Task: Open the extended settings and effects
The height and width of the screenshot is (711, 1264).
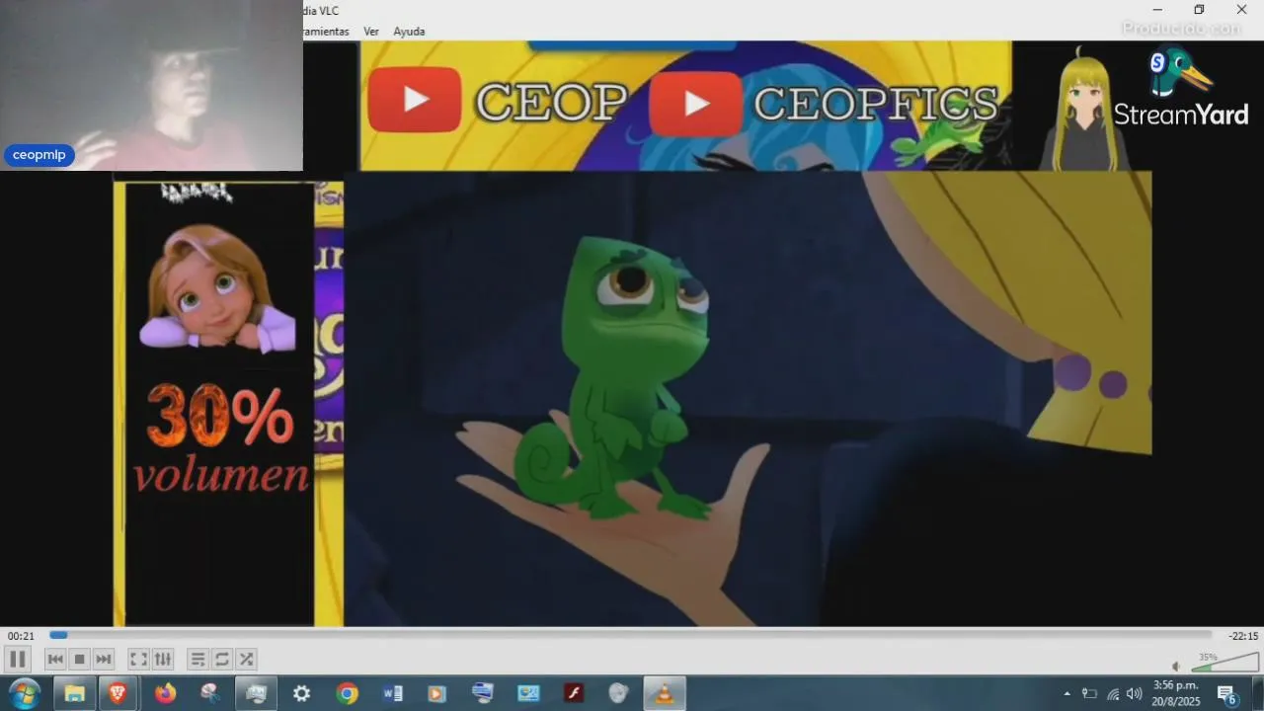Action: tap(163, 659)
